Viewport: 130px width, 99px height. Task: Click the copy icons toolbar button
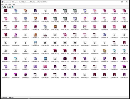8,7
